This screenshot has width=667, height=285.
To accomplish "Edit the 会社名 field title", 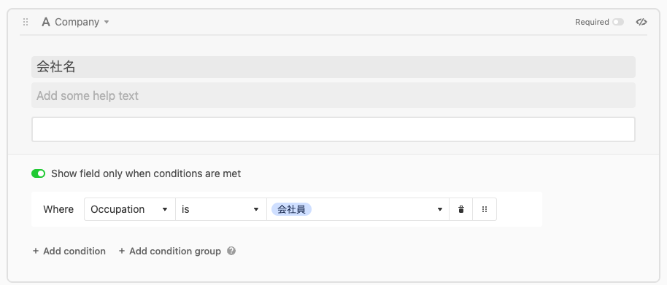I will pos(333,67).
